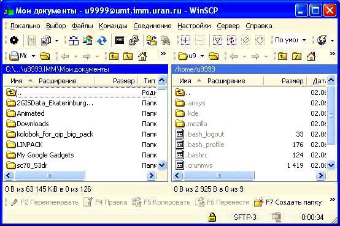Screen dimensions: 340x226
Task: Go to home directory in left panel toolbar
Action: 142,56
